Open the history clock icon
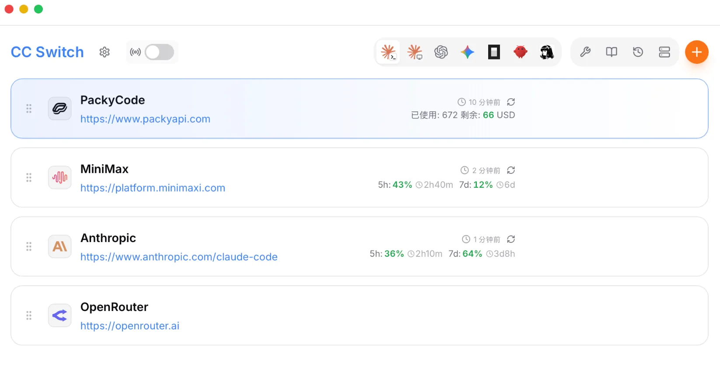The width and height of the screenshot is (720, 380). (638, 52)
